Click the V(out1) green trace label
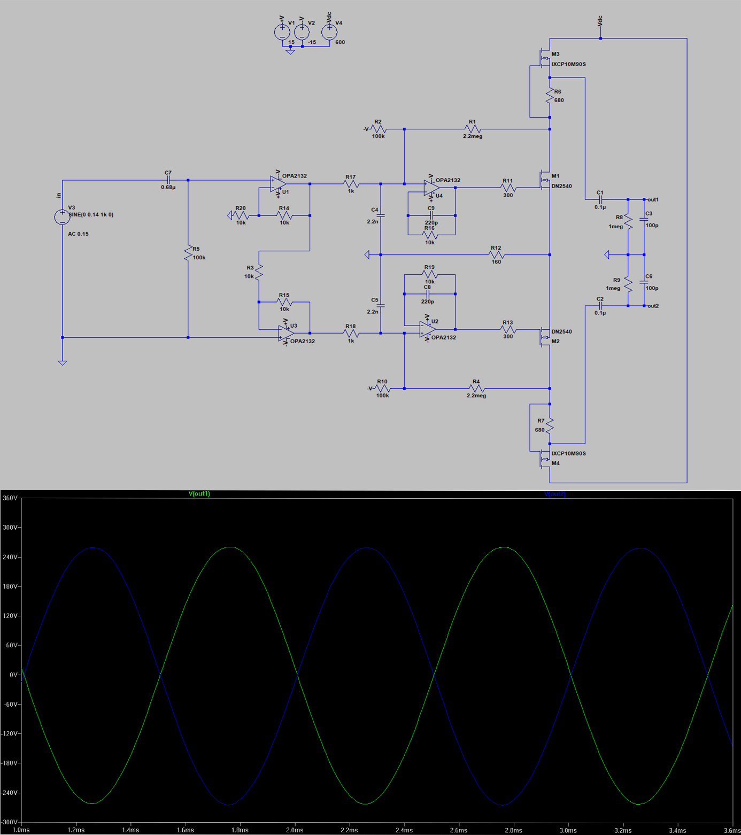The height and width of the screenshot is (835, 741). [199, 494]
